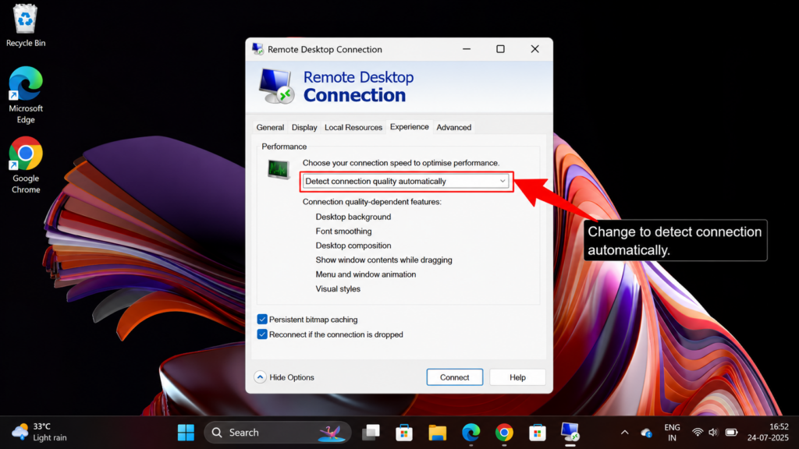Launch Microsoft Edge from the taskbar
The width and height of the screenshot is (799, 449).
(471, 433)
